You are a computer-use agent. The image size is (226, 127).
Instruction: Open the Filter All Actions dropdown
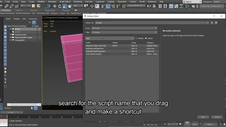(124, 32)
